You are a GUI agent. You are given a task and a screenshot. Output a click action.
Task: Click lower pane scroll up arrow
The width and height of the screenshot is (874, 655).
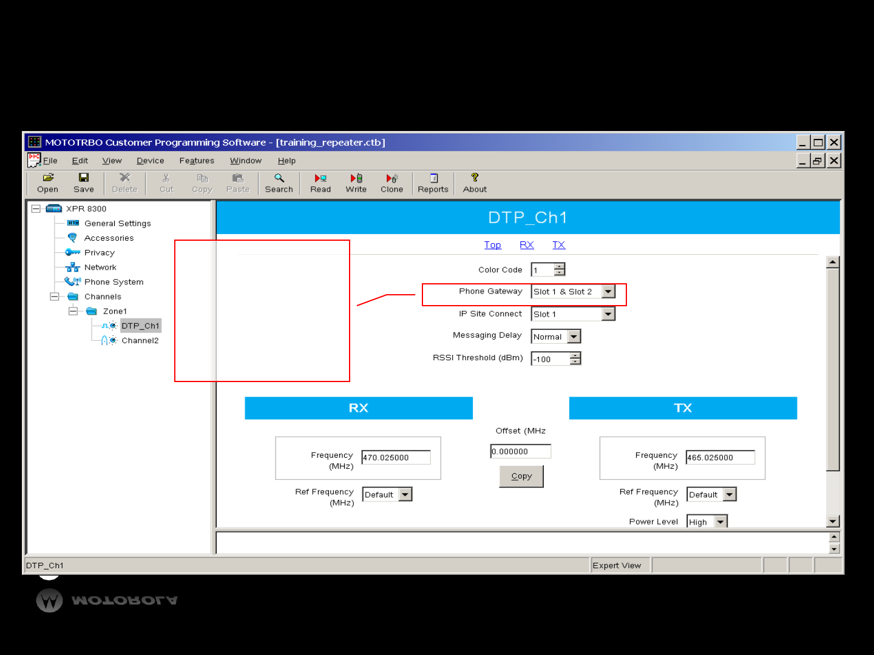click(x=834, y=537)
